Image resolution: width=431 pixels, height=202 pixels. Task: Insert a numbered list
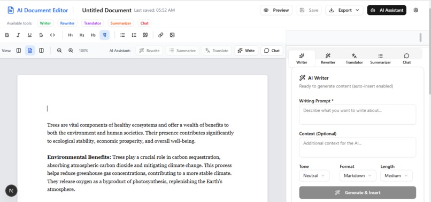tap(134, 35)
